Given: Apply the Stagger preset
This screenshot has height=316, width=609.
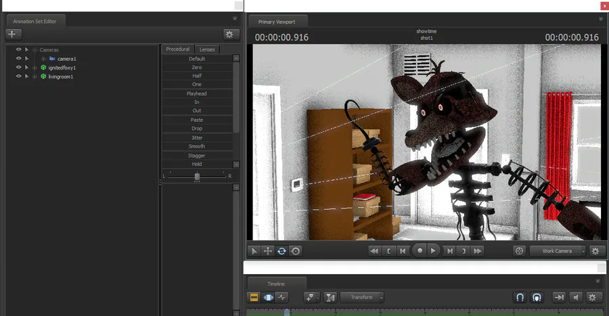Looking at the screenshot, I should pyautogui.click(x=197, y=156).
